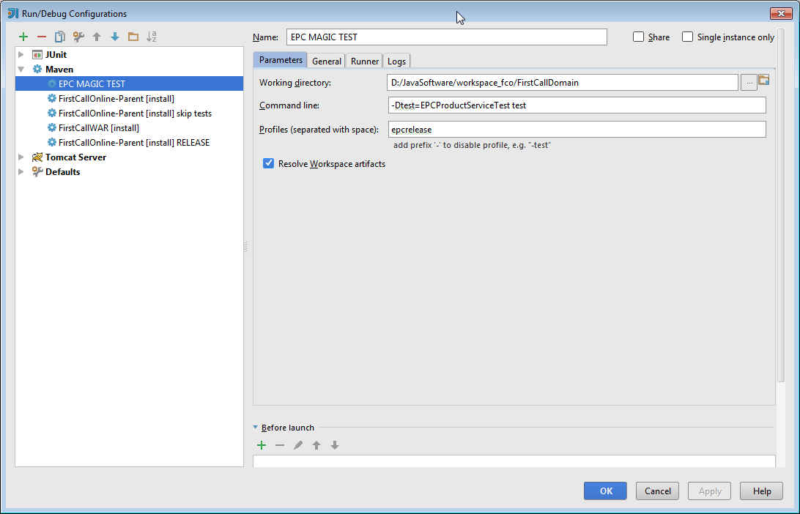
Task: Collapse the Maven configurations group
Action: tap(21, 69)
